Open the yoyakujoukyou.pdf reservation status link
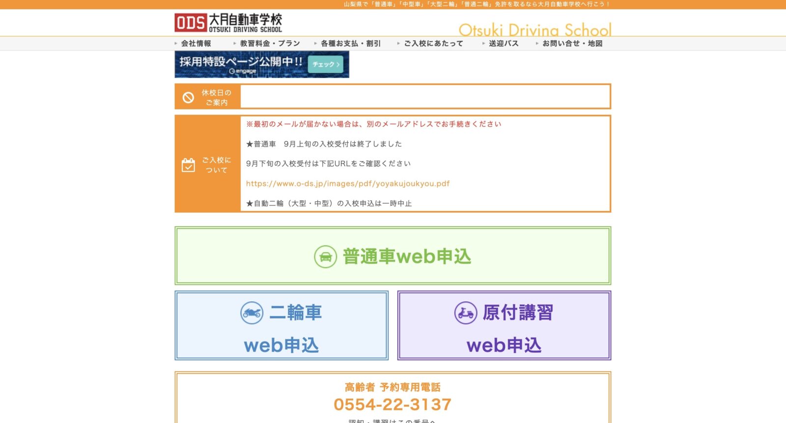Viewport: 786px width, 423px height. click(x=348, y=184)
